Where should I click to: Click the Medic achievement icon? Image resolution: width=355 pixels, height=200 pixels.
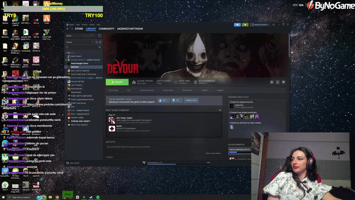click(112, 128)
